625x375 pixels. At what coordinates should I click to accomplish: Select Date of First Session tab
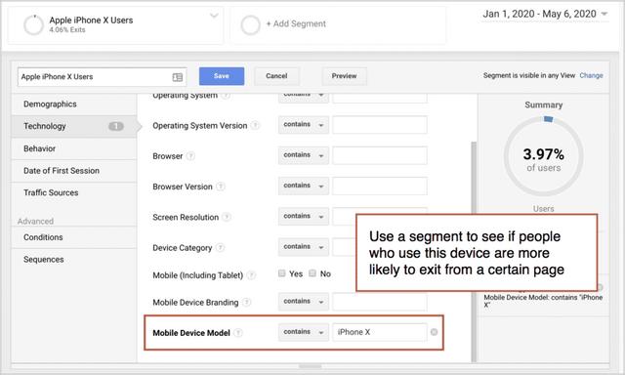coord(74,171)
